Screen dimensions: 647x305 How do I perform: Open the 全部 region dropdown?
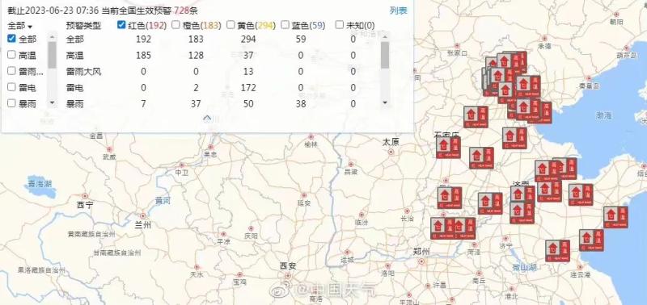tap(19, 26)
